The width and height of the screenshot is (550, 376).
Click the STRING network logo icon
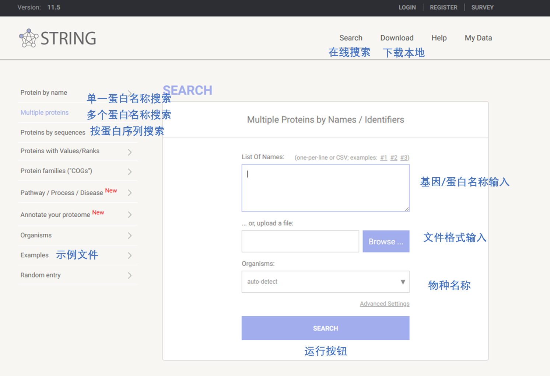coord(28,38)
